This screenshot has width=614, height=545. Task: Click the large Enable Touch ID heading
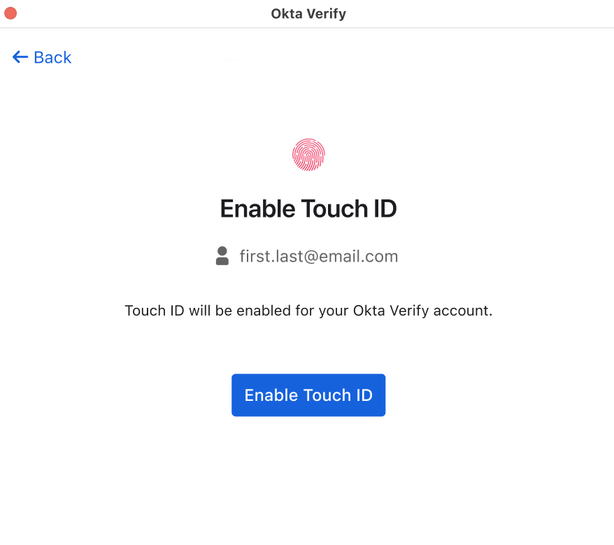[x=308, y=208]
